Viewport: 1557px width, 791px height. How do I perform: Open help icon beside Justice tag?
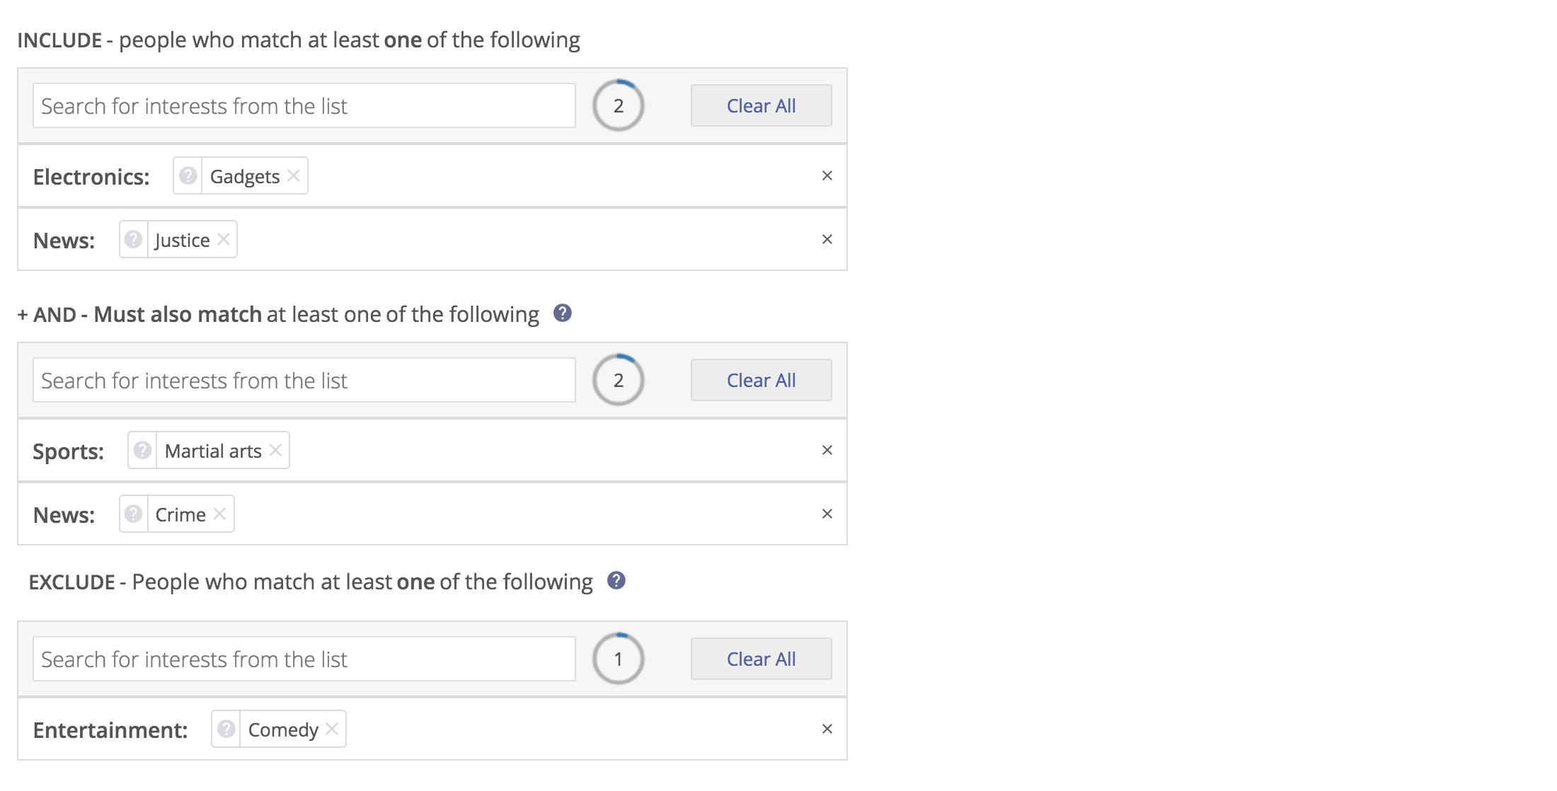pyautogui.click(x=134, y=239)
